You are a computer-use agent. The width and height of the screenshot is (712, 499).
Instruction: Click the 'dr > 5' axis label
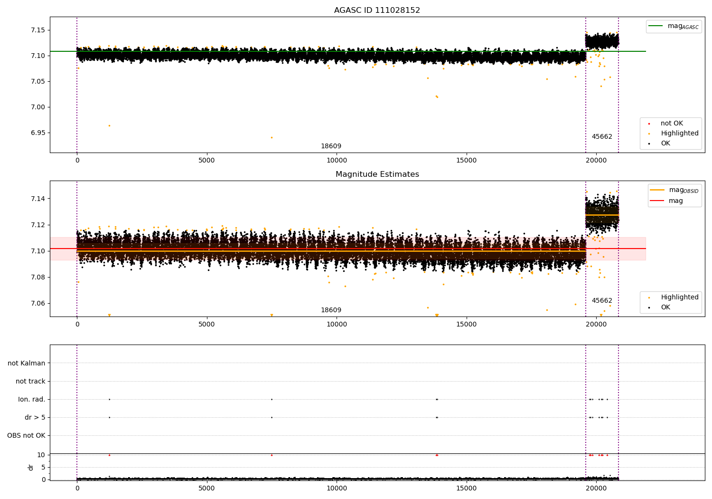tap(35, 417)
